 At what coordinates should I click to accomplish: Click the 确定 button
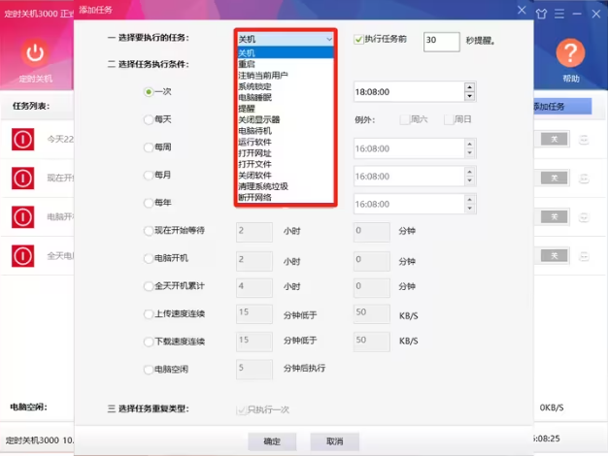pos(272,441)
